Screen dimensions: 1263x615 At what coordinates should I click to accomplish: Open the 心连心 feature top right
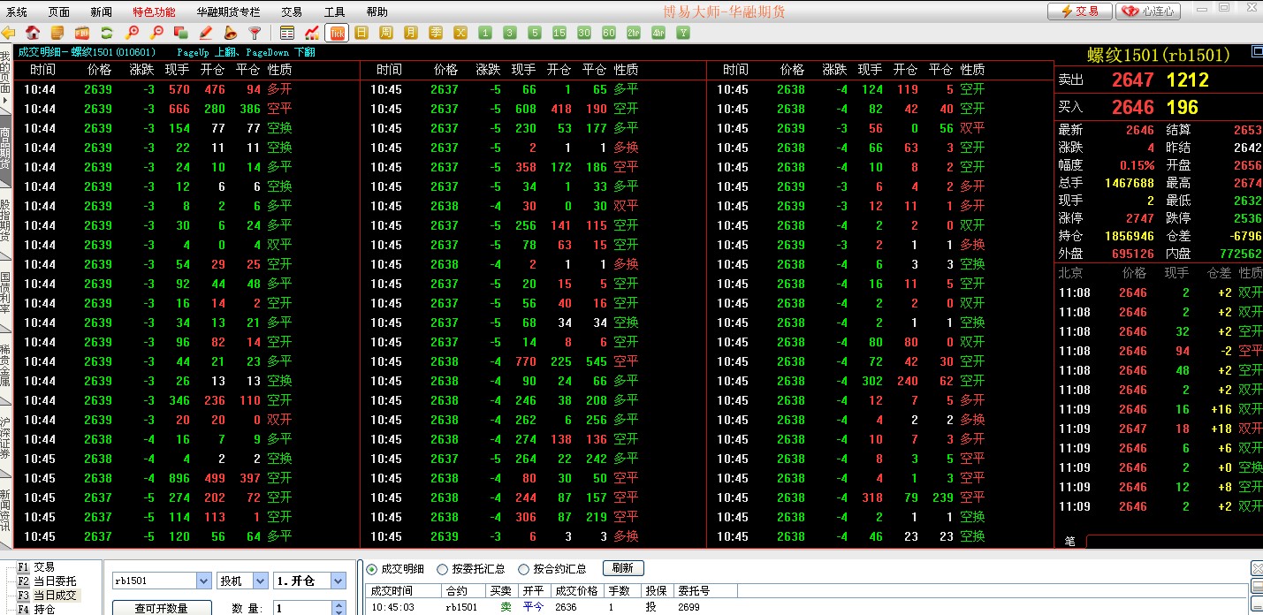[x=1150, y=10]
